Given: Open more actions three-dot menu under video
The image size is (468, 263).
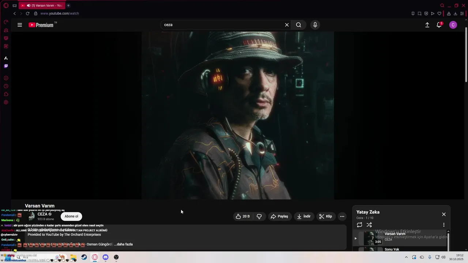Looking at the screenshot, I should coord(342,216).
